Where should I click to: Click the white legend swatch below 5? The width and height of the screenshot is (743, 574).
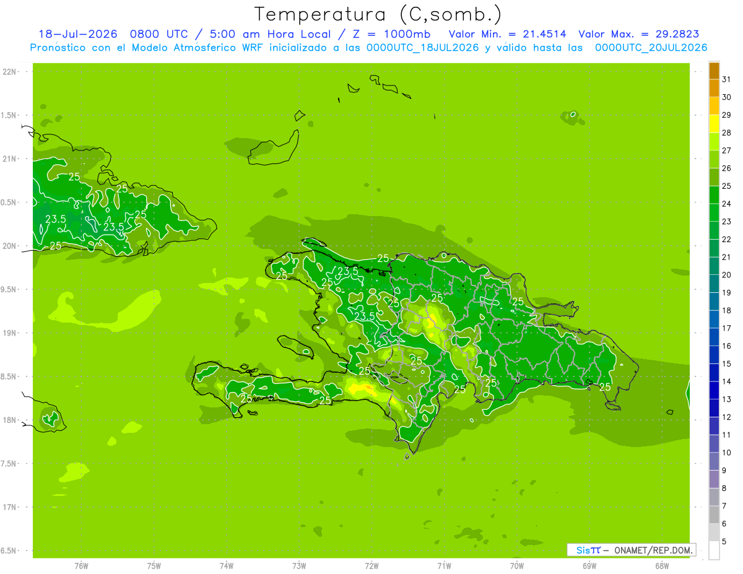pyautogui.click(x=714, y=550)
